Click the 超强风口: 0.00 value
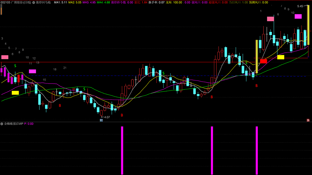Viewport: 312px width, 175px height. tap(218, 2)
